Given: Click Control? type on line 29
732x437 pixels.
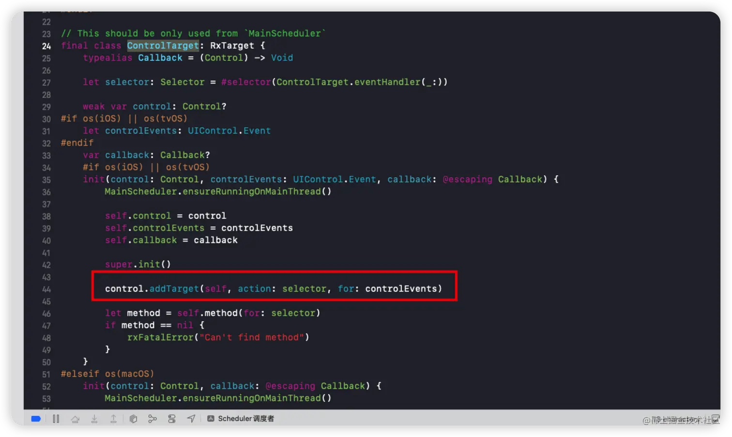Looking at the screenshot, I should [x=204, y=106].
